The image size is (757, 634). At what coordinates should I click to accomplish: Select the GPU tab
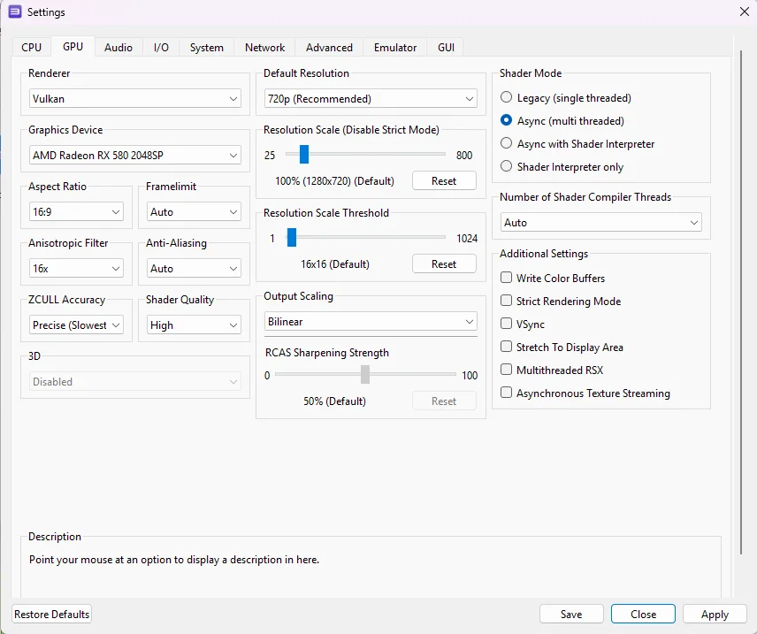coord(73,47)
